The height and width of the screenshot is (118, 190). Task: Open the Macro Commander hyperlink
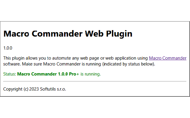tap(167, 58)
